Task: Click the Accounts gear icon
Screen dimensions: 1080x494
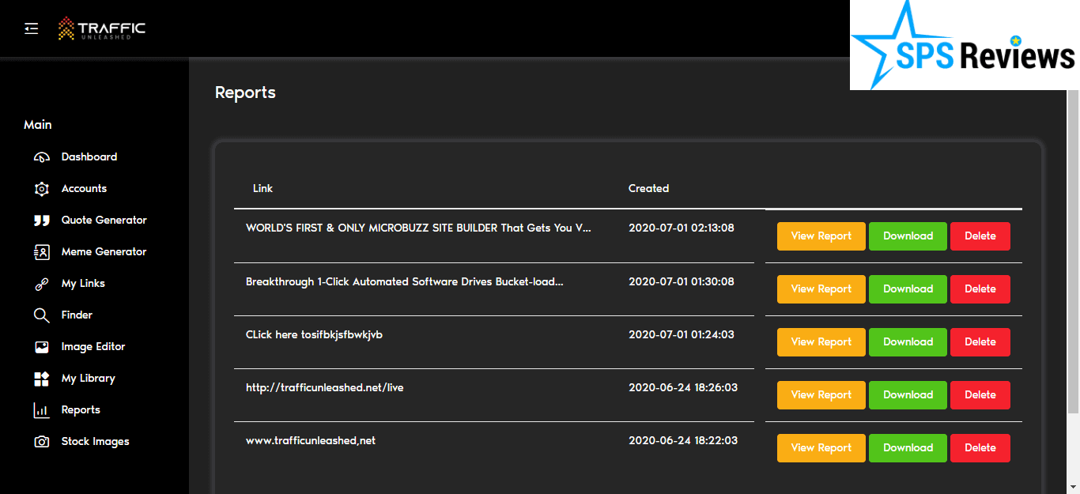Action: [42, 189]
